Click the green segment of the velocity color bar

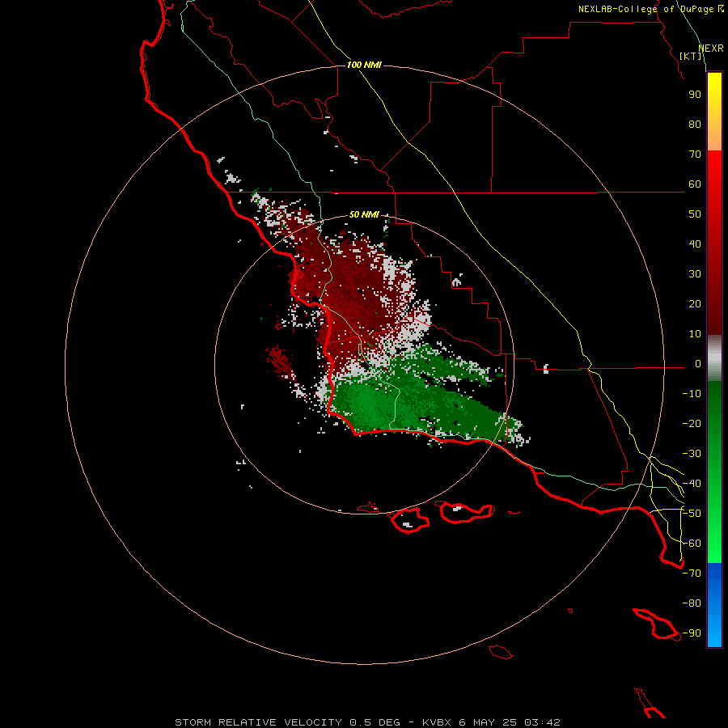[714, 472]
